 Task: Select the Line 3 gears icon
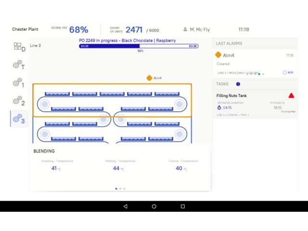19,118
